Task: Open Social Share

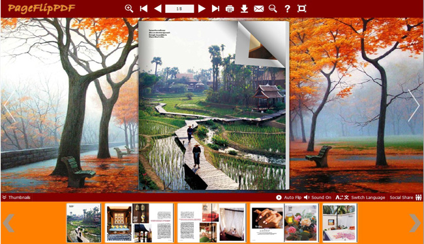Action: (405, 197)
